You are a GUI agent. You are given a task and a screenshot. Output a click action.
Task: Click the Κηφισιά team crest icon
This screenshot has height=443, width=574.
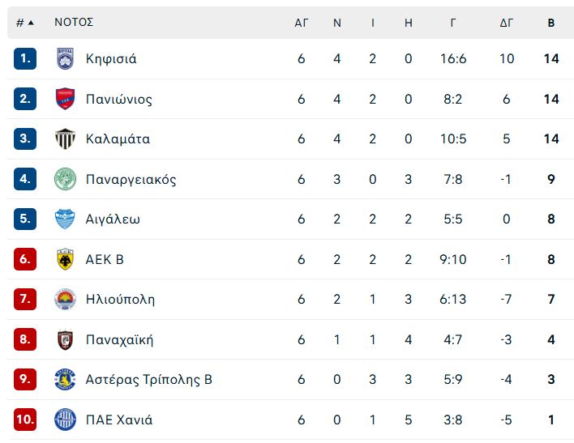coord(65,58)
